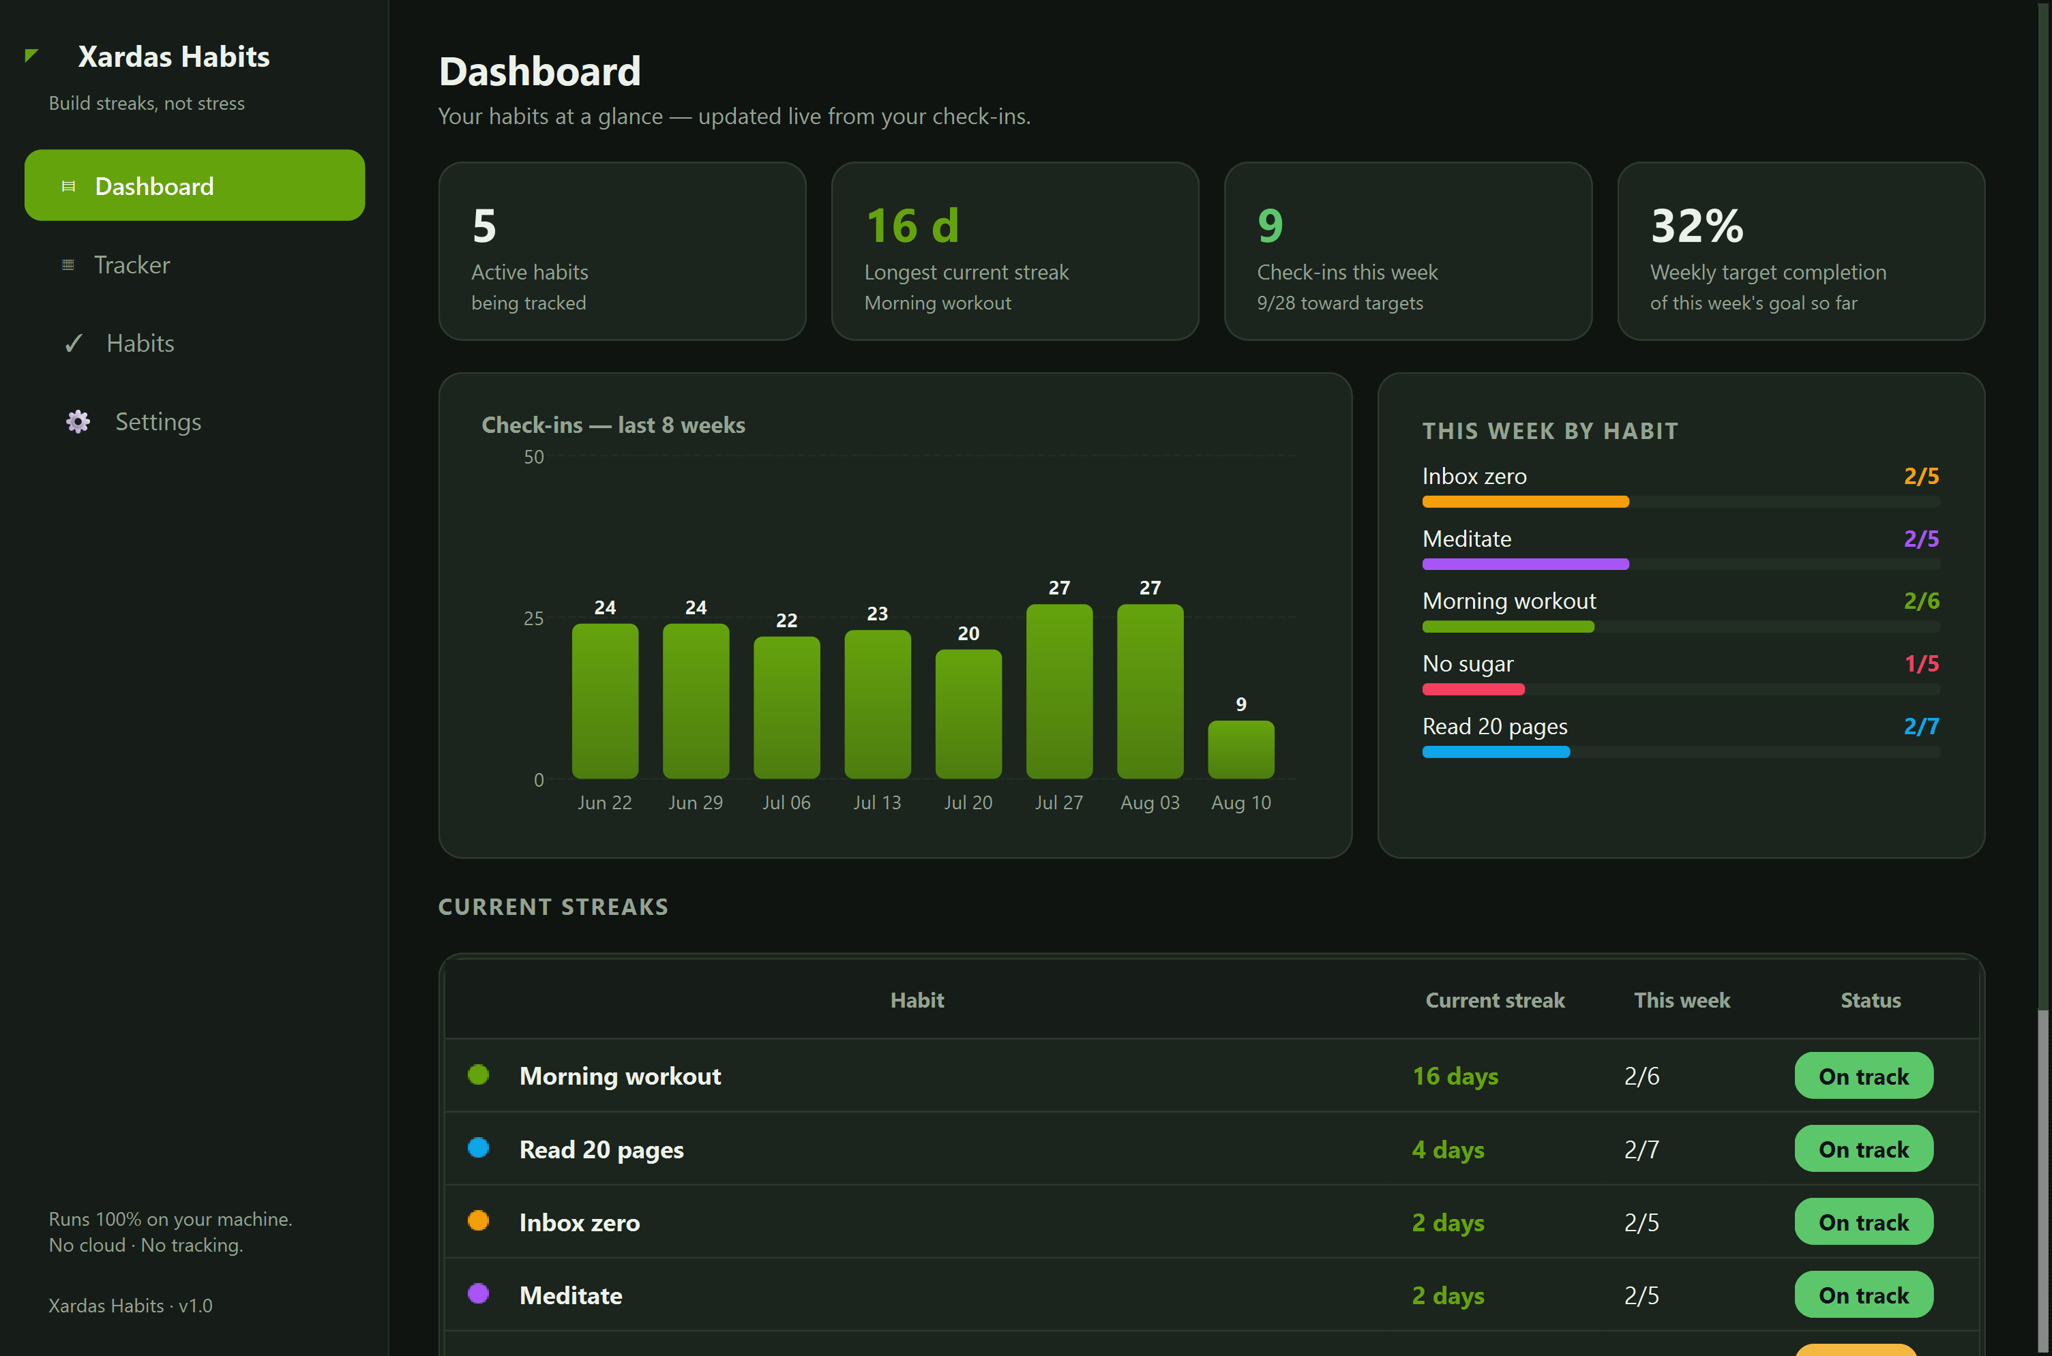Click the Jun 29 chart bar
The height and width of the screenshot is (1356, 2052).
[x=696, y=702]
